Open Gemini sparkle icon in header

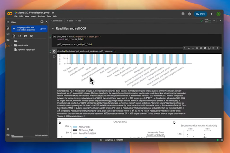click(211, 14)
